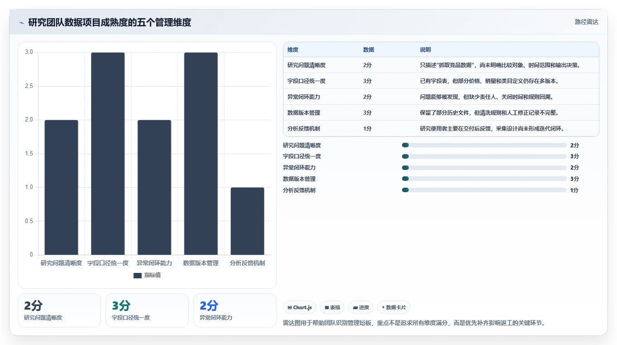Viewport: 617px width, 345px height.
Task: Click the x-axis label 研究问题清晰度
Action: [61, 263]
